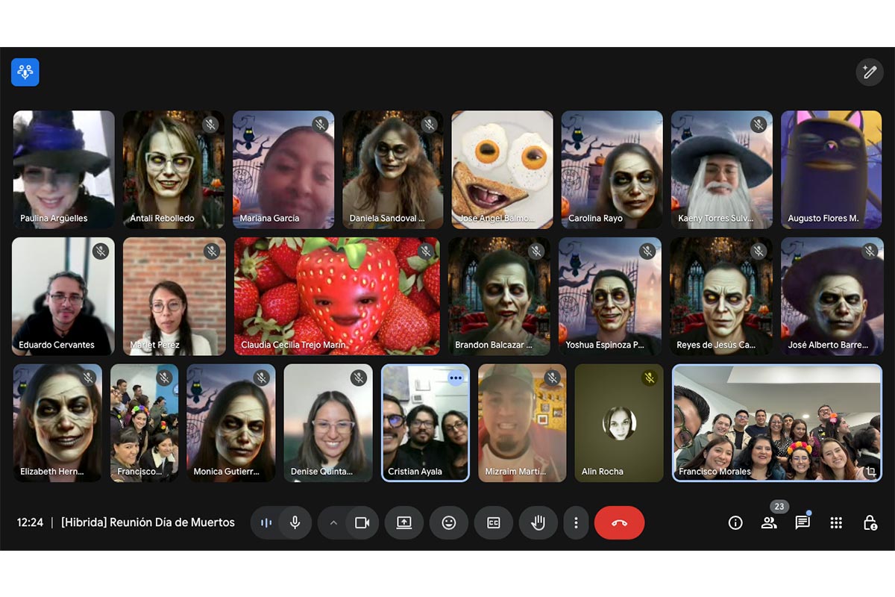
Task: Toggle the microphone in the bottom toolbar
Action: pyautogui.click(x=295, y=523)
